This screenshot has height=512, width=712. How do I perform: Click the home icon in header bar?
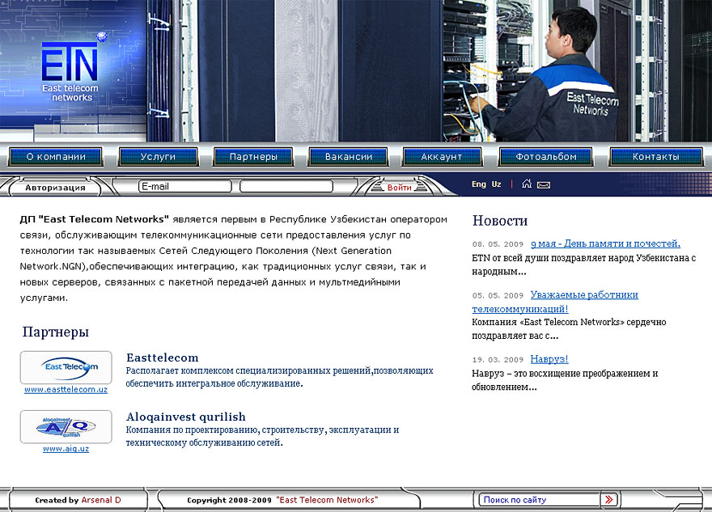(527, 184)
